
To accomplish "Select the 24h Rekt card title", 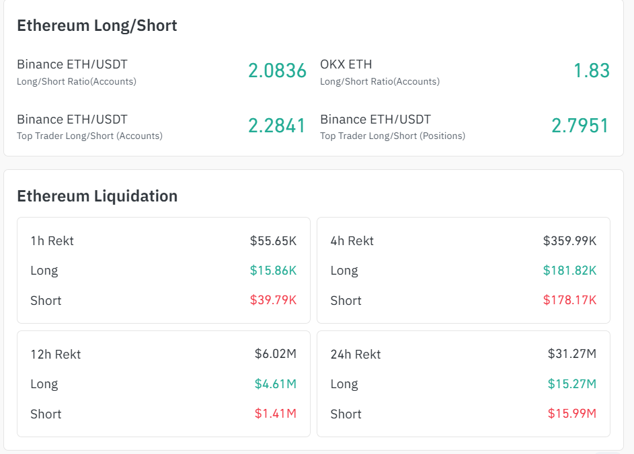I will (355, 355).
